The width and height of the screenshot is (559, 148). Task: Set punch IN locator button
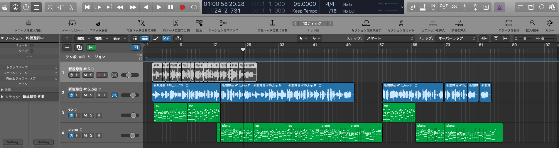[433, 7]
